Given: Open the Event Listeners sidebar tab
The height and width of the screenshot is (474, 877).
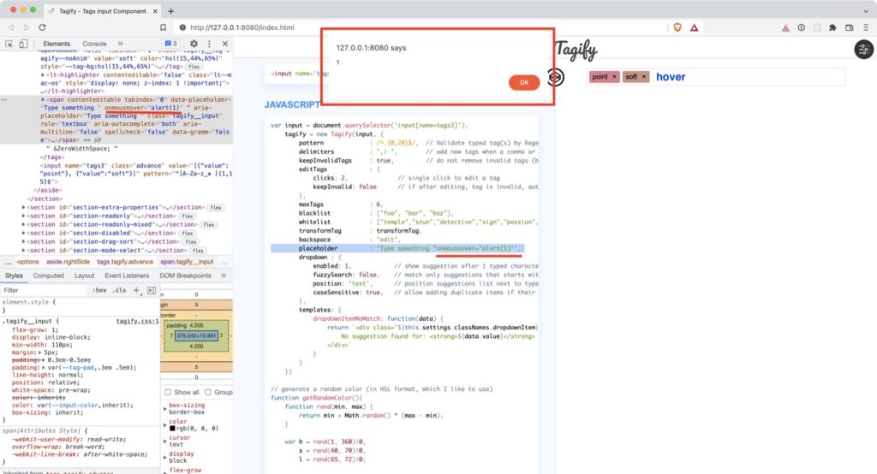Looking at the screenshot, I should coord(127,276).
